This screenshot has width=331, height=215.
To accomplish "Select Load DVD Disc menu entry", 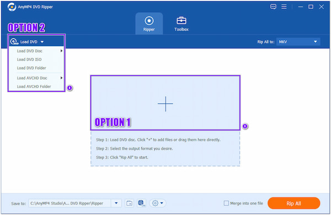I will click(36, 51).
